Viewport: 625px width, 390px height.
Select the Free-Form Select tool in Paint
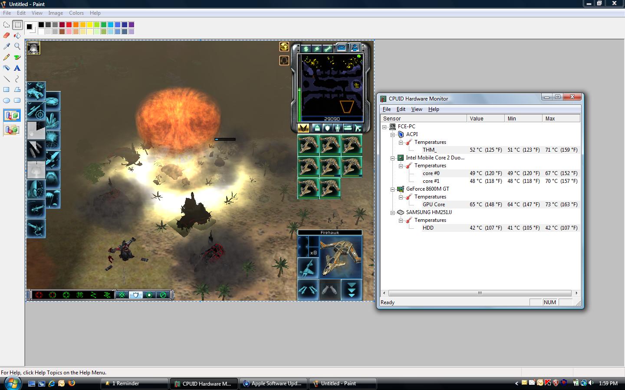(7, 25)
